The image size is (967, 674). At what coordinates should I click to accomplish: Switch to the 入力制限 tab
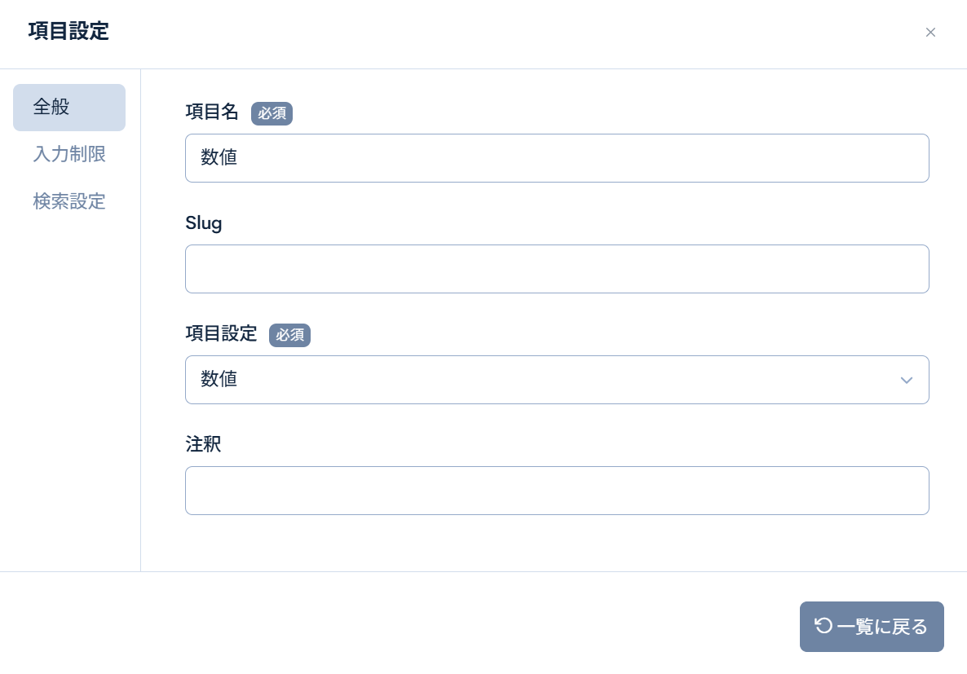pyautogui.click(x=69, y=155)
